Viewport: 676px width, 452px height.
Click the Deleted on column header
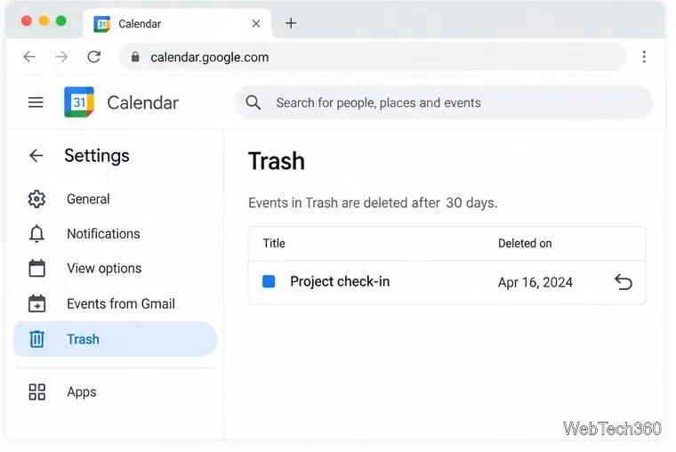(x=525, y=243)
